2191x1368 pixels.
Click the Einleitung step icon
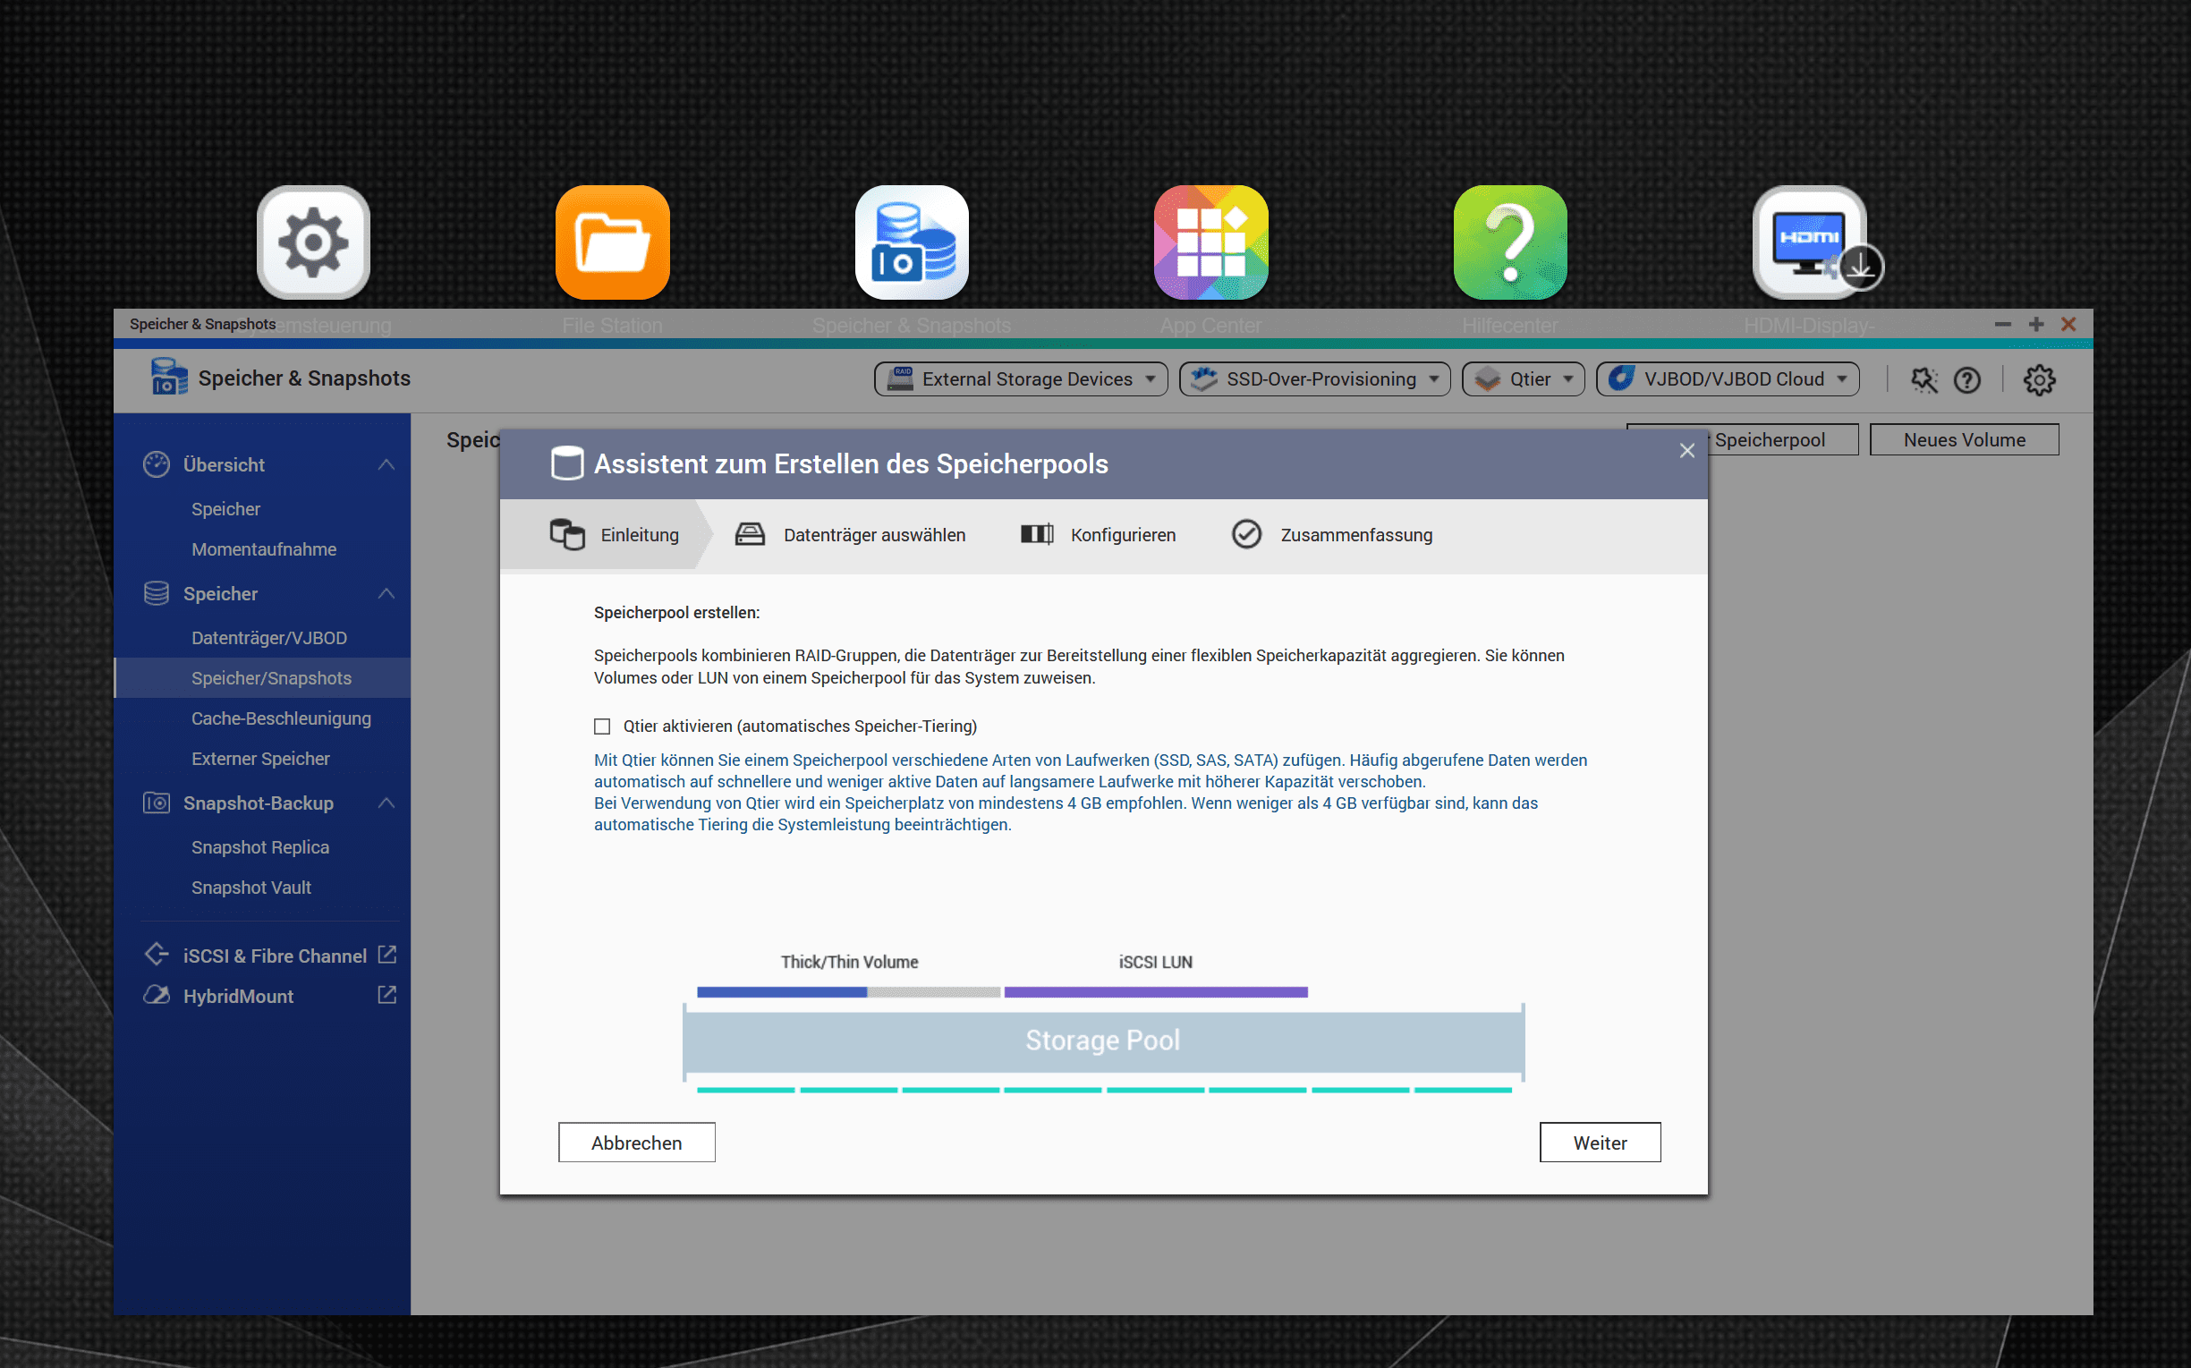click(x=567, y=535)
